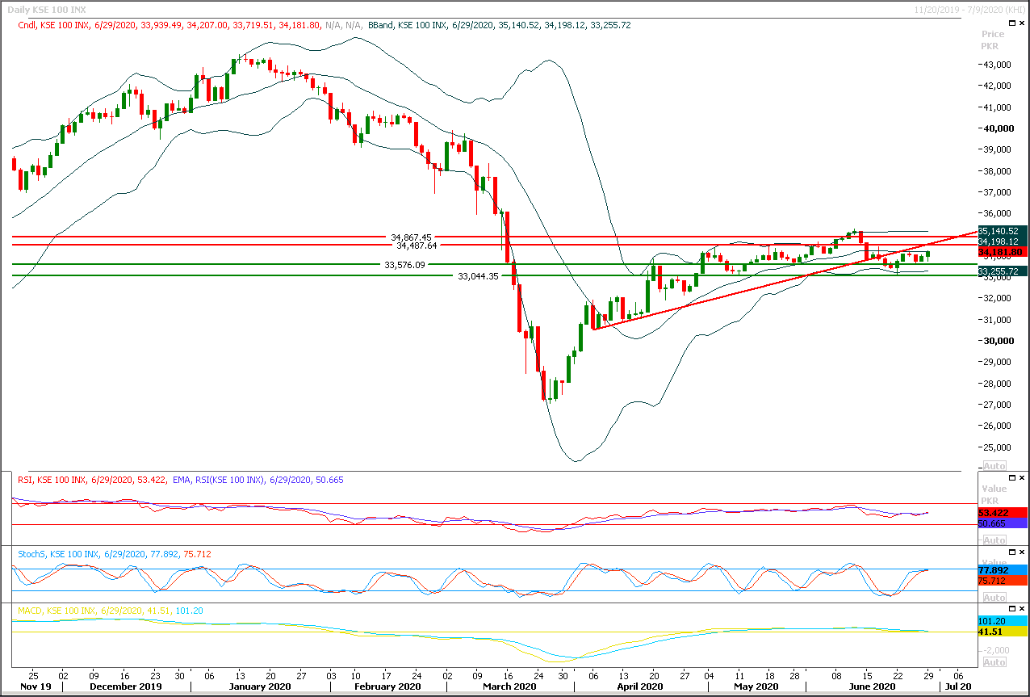Toggle Auto scaling on the RSI pane
This screenshot has width=1030, height=697.
pyautogui.click(x=994, y=539)
